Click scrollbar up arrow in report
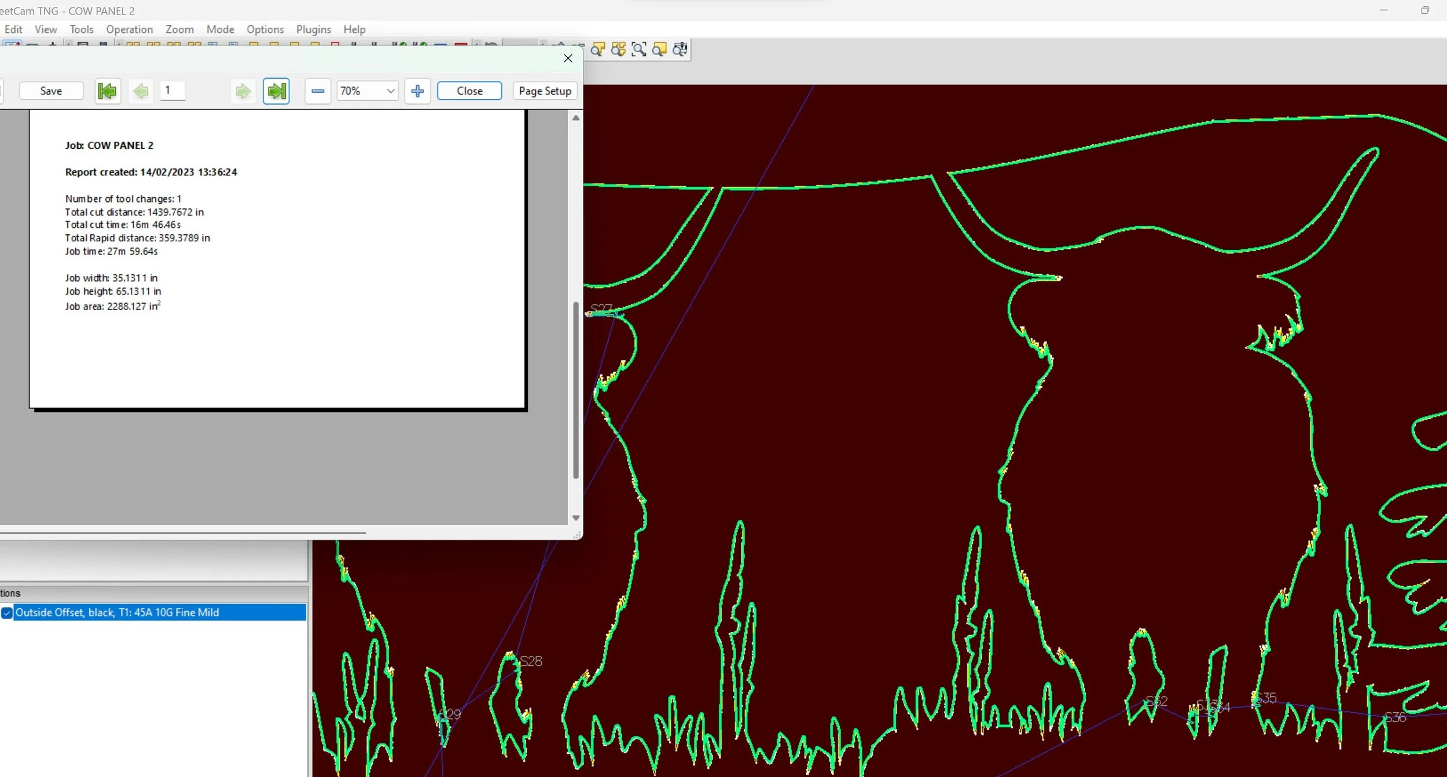 click(x=575, y=117)
